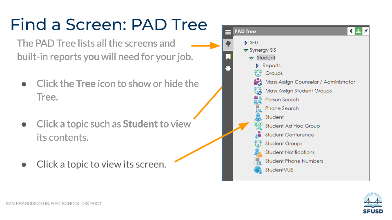
Task: Select Mass Assign Student Groups
Action: point(298,91)
